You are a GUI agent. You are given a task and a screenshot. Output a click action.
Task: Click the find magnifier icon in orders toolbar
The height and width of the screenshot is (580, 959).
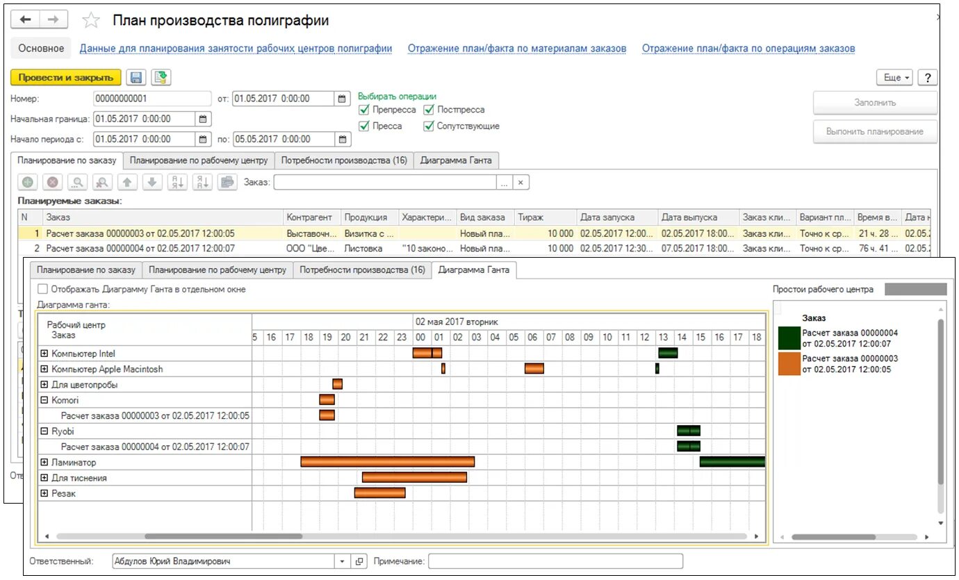[77, 182]
